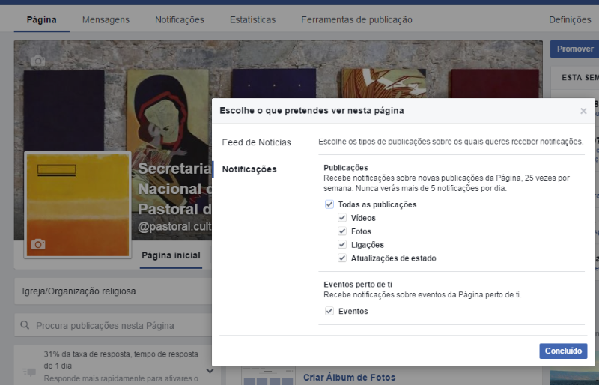
Task: Select Notificações in dialog sidebar
Action: click(x=249, y=169)
